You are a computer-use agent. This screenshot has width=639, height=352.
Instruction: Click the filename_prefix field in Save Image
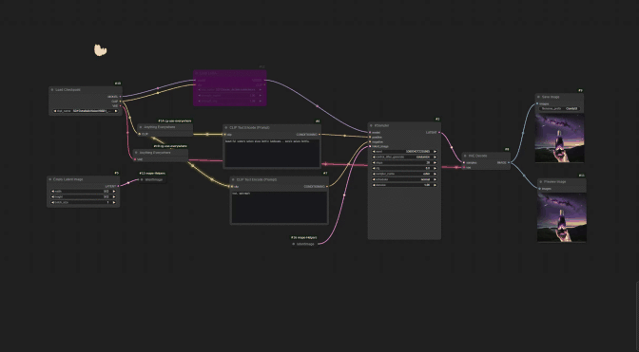pos(559,108)
